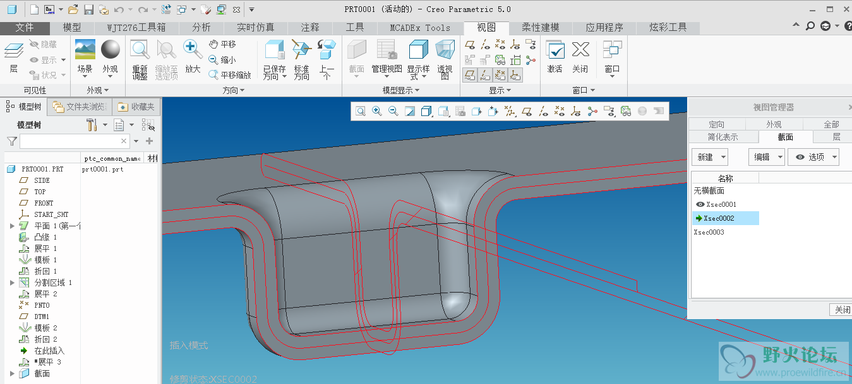Image resolution: width=852 pixels, height=384 pixels.
Task: Switch to the Model (模型) ribbon tab
Action: [x=72, y=28]
